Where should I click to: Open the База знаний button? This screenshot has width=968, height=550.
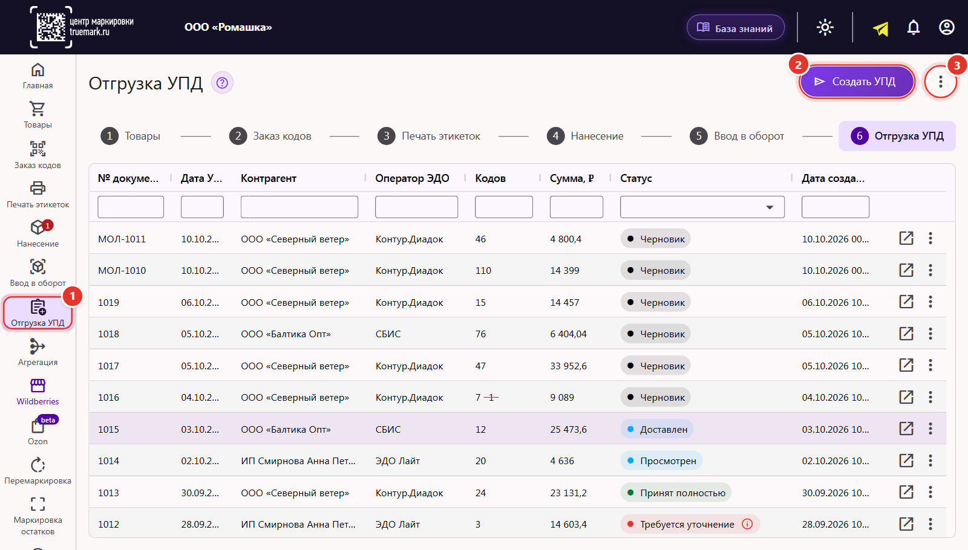736,28
